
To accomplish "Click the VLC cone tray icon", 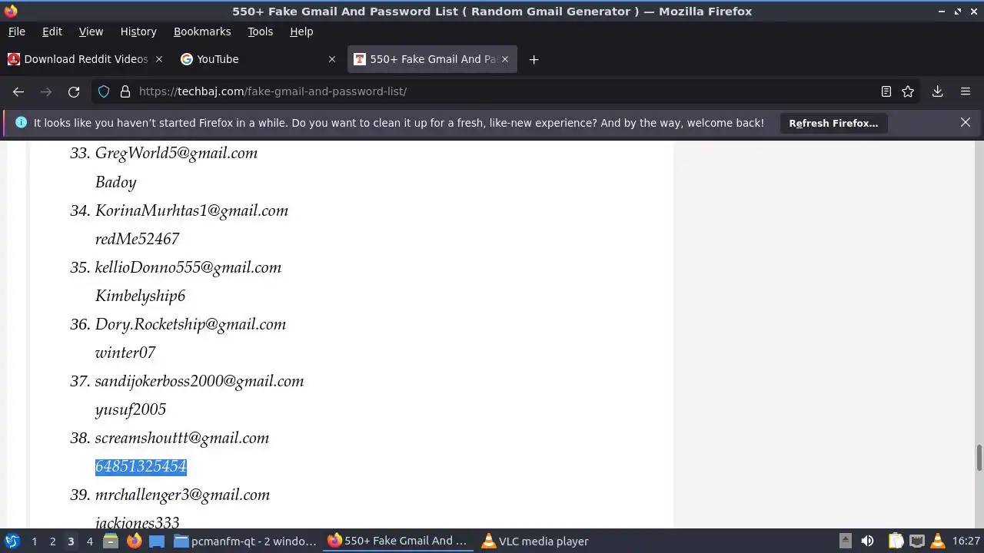I will click(938, 541).
